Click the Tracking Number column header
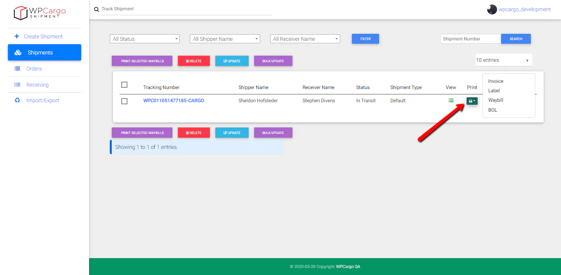561x275 pixels. pos(161,87)
